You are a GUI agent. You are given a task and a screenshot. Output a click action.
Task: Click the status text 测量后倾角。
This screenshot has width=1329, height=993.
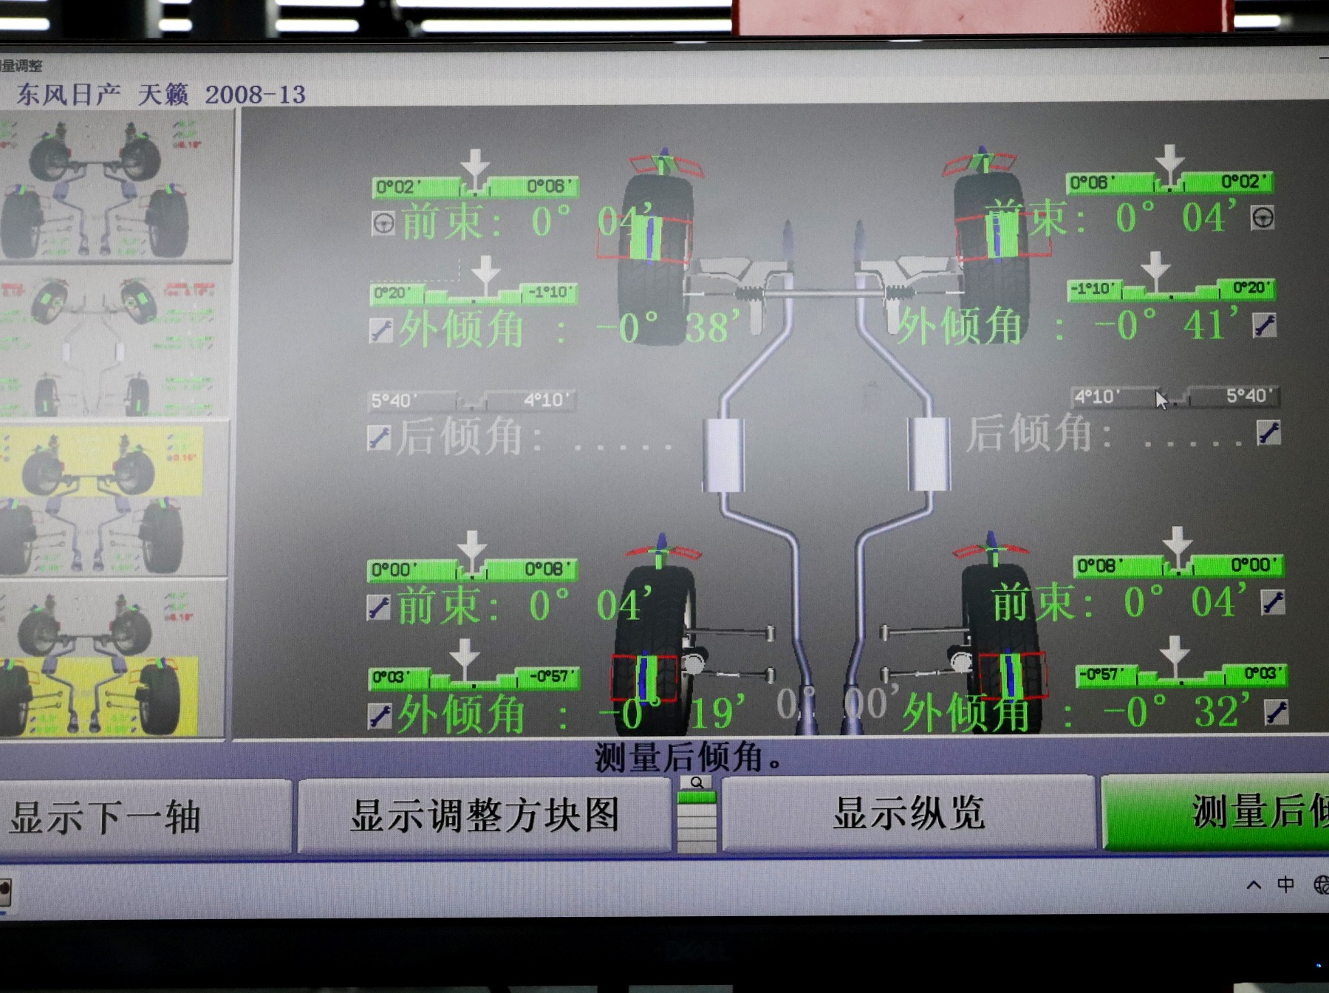point(688,757)
